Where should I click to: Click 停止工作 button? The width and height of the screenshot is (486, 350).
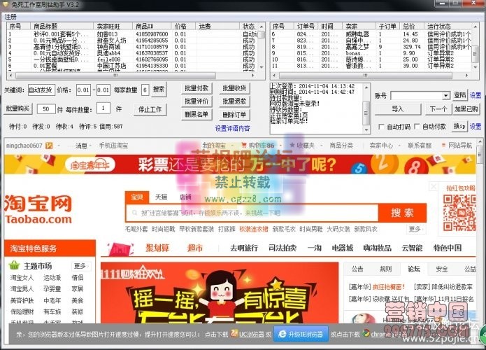tap(150, 109)
